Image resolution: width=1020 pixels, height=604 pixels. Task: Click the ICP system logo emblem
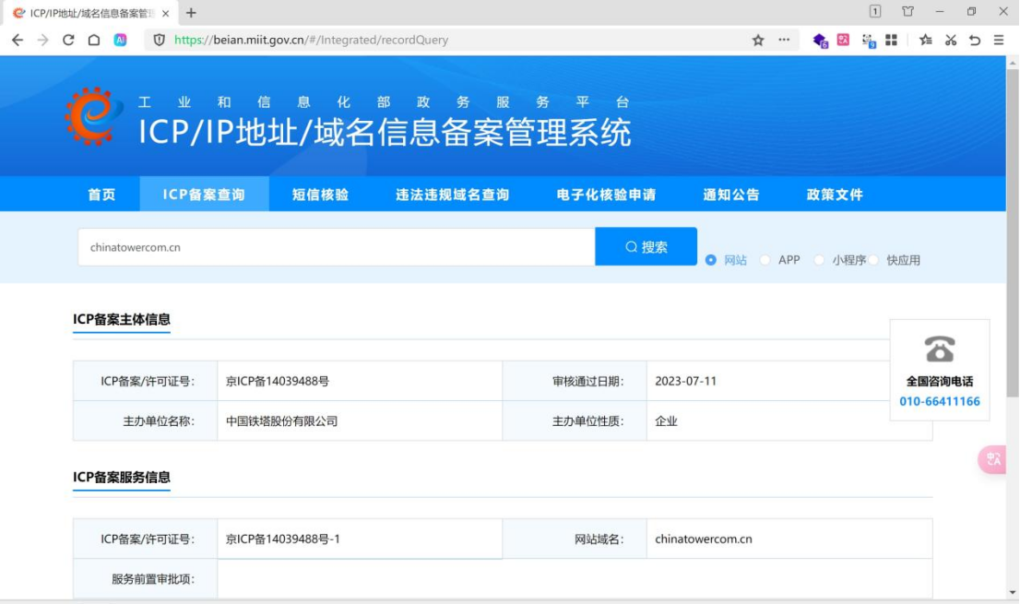point(94,116)
